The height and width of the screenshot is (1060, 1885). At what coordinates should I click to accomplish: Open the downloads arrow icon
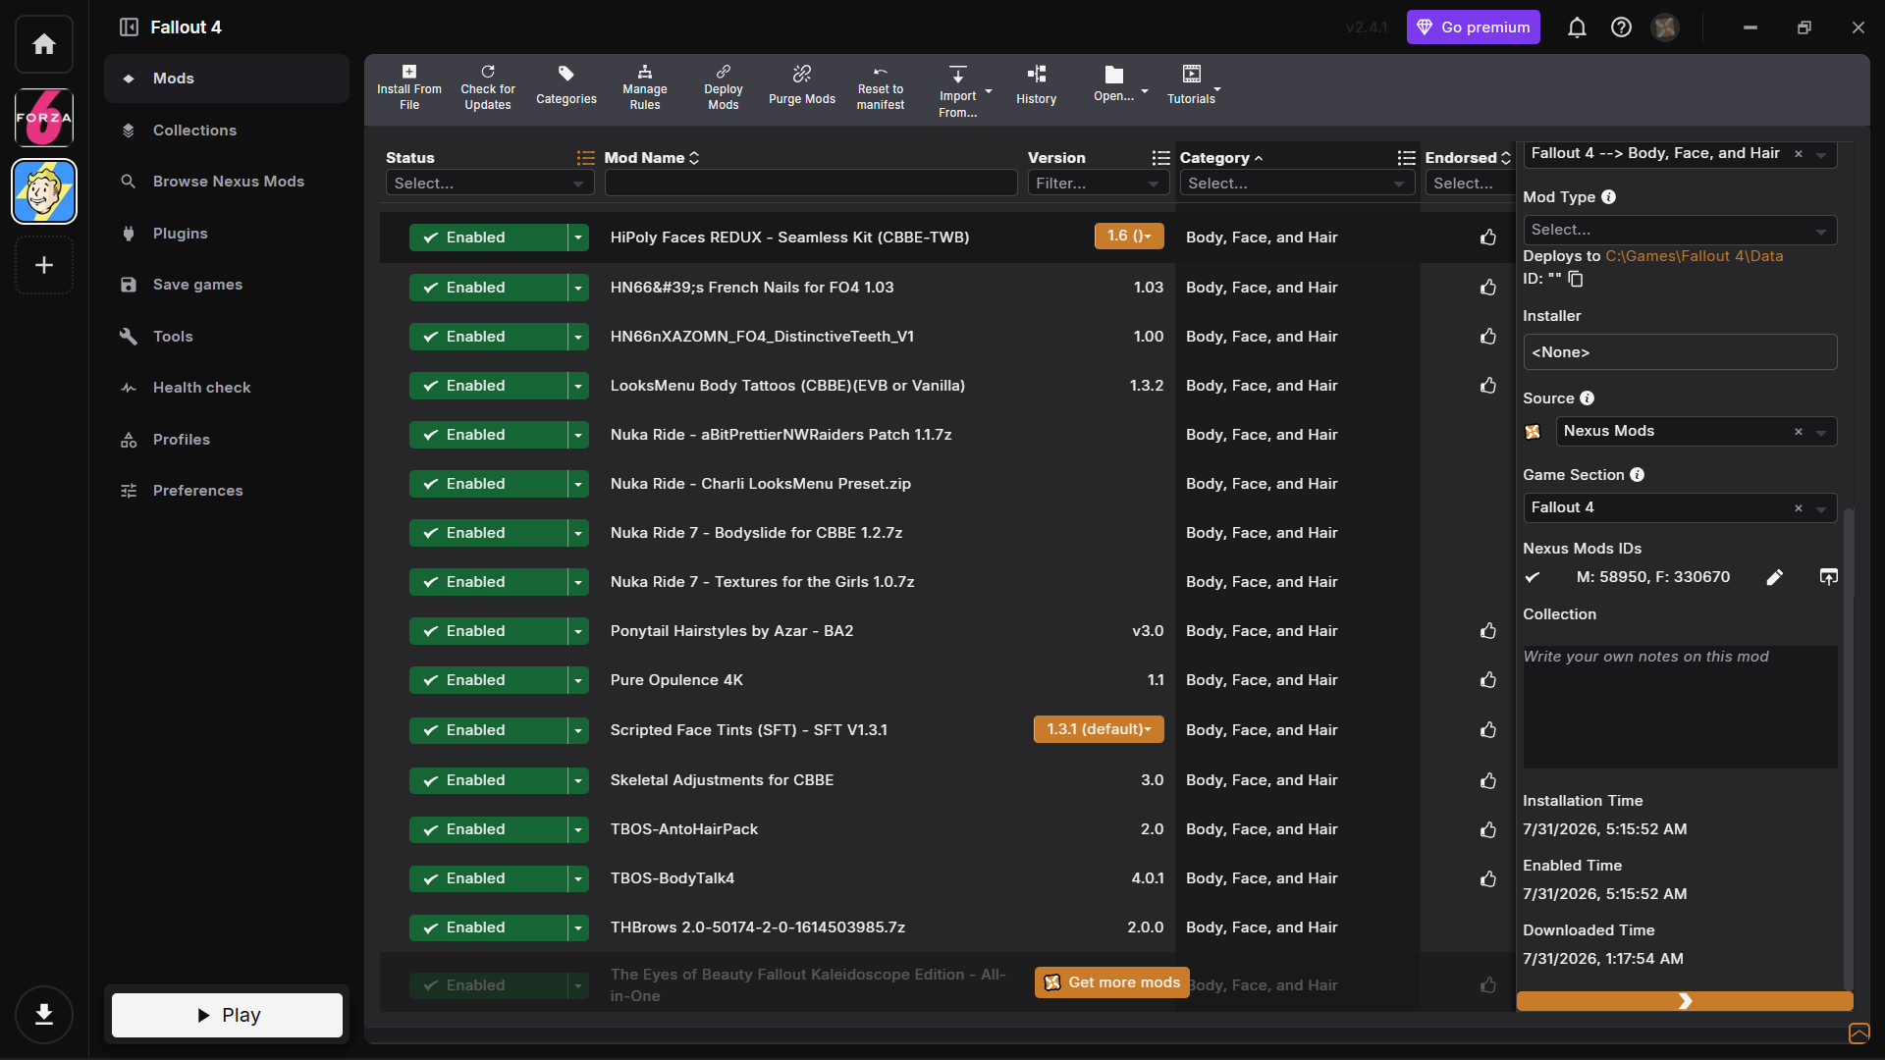(x=44, y=1014)
